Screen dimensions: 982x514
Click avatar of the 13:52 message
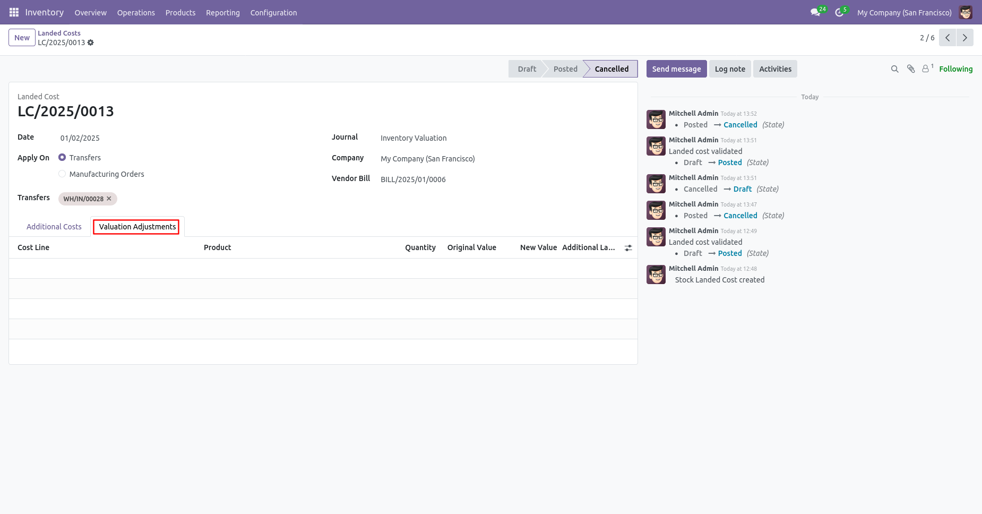click(656, 119)
